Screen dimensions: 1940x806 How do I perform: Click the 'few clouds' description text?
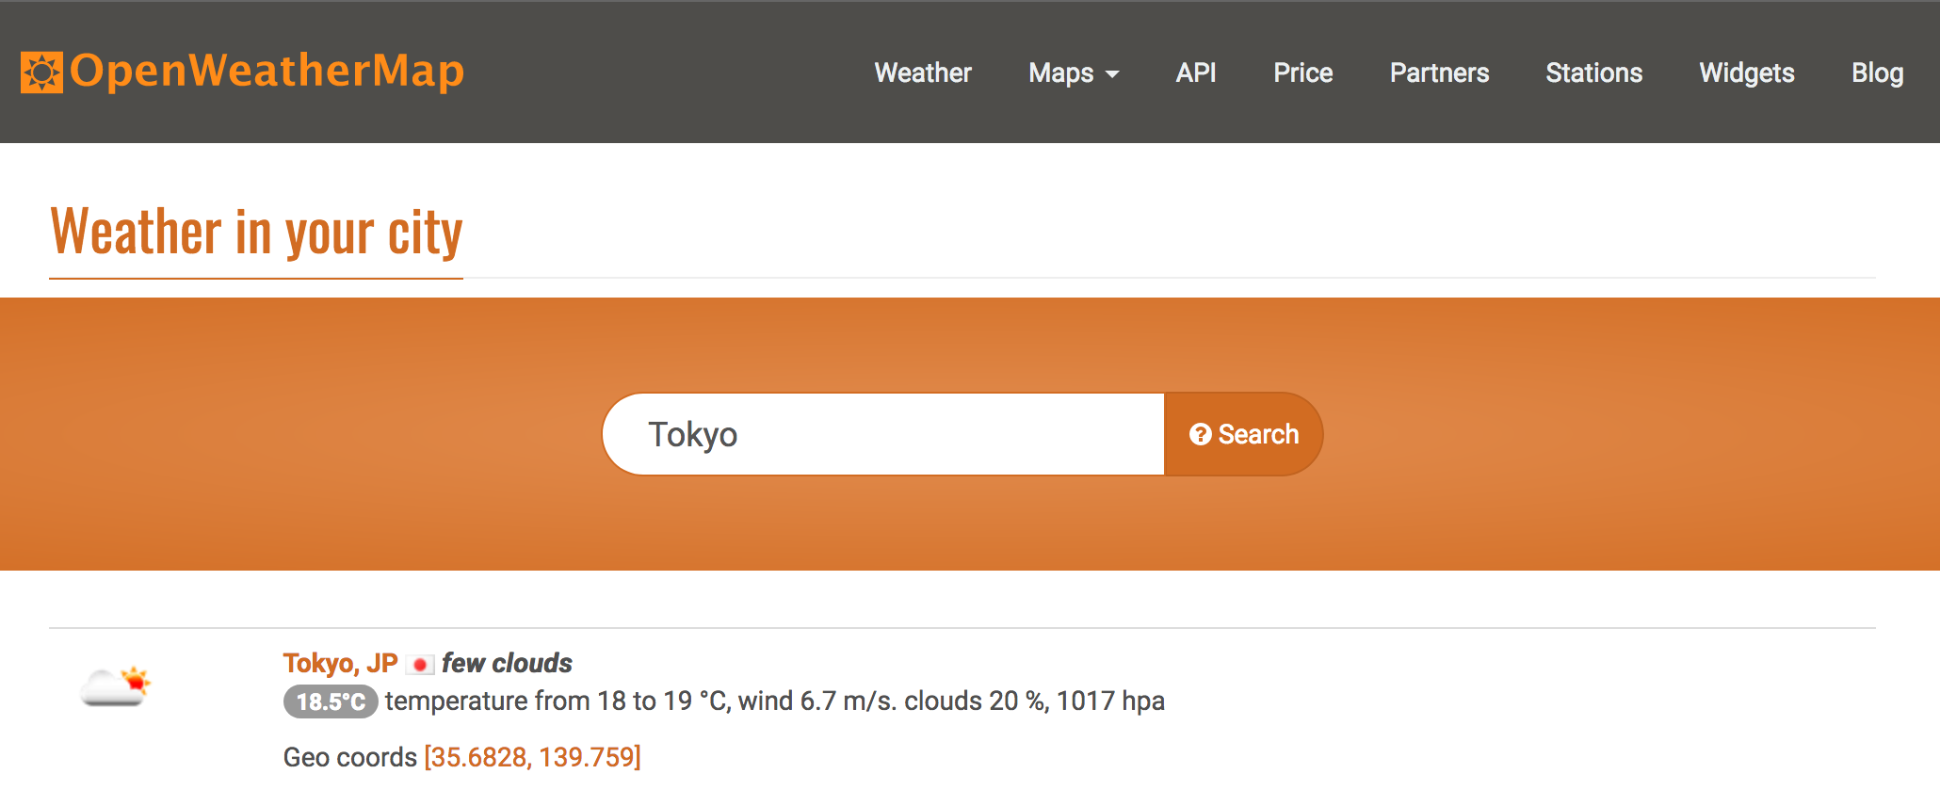tap(507, 664)
